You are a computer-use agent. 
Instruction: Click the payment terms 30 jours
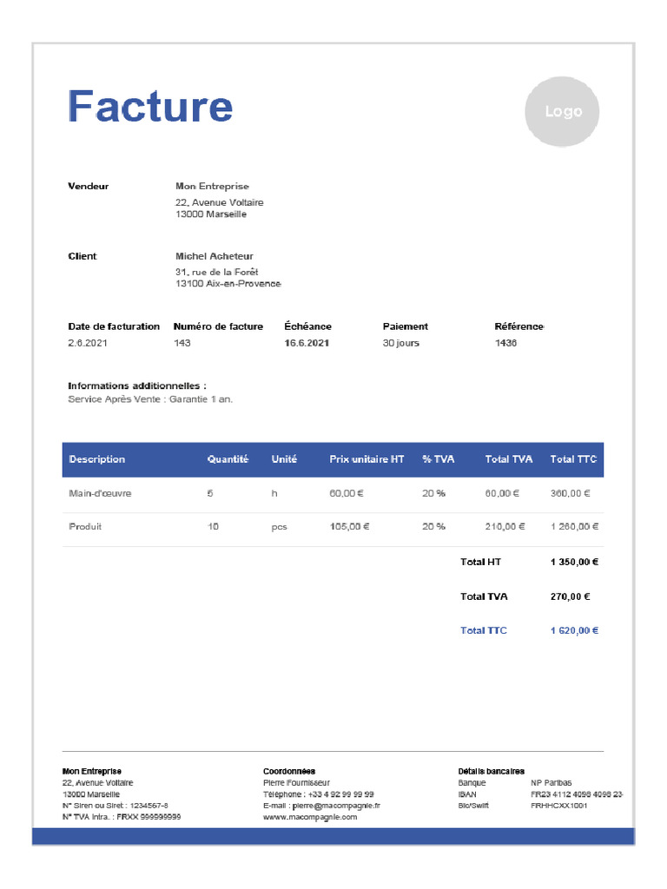[x=400, y=343]
